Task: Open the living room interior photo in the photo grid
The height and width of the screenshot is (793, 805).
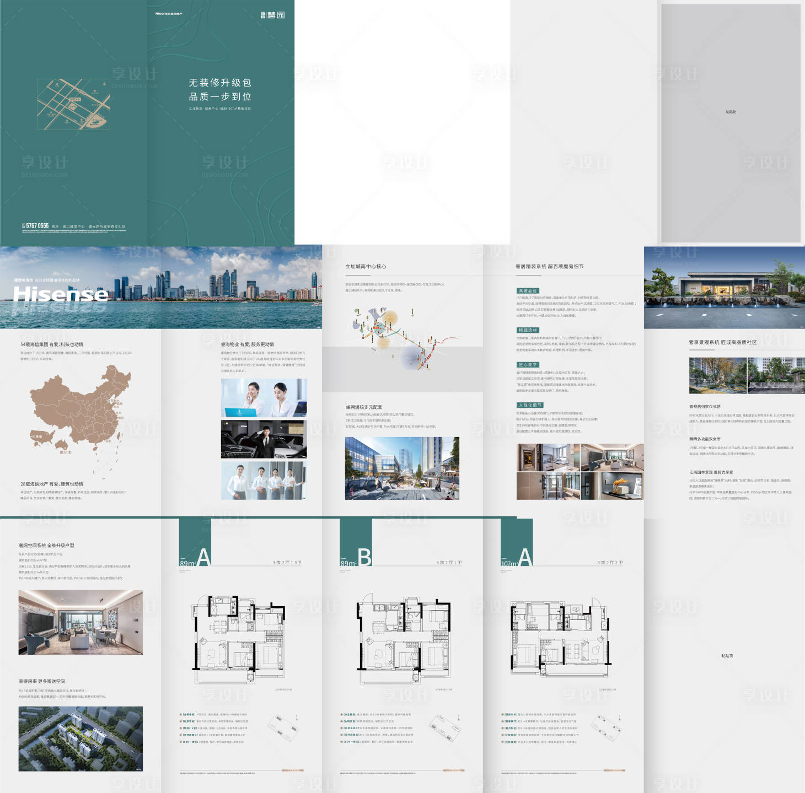Action: point(612,457)
